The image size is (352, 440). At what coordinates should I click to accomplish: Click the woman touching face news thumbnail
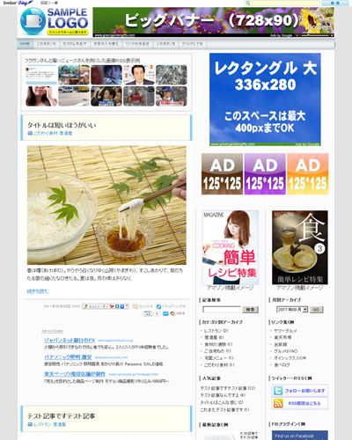tap(41, 96)
